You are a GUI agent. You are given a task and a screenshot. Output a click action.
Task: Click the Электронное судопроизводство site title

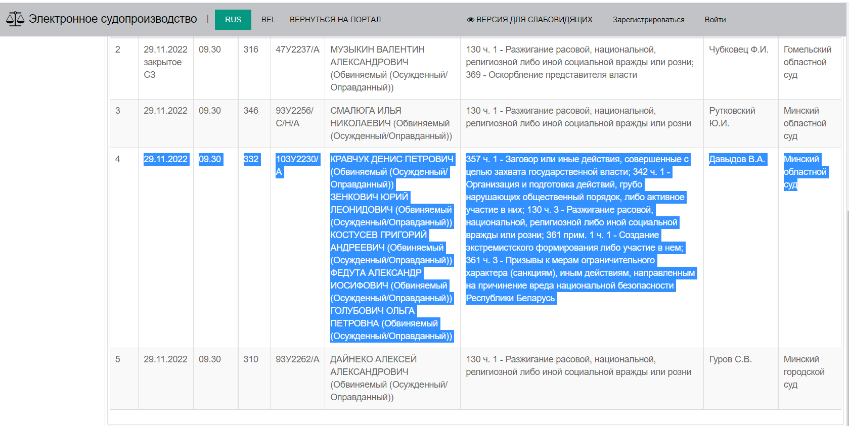tap(113, 19)
